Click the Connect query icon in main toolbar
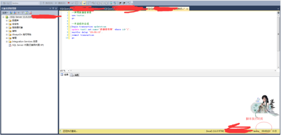 click(4, 3)
